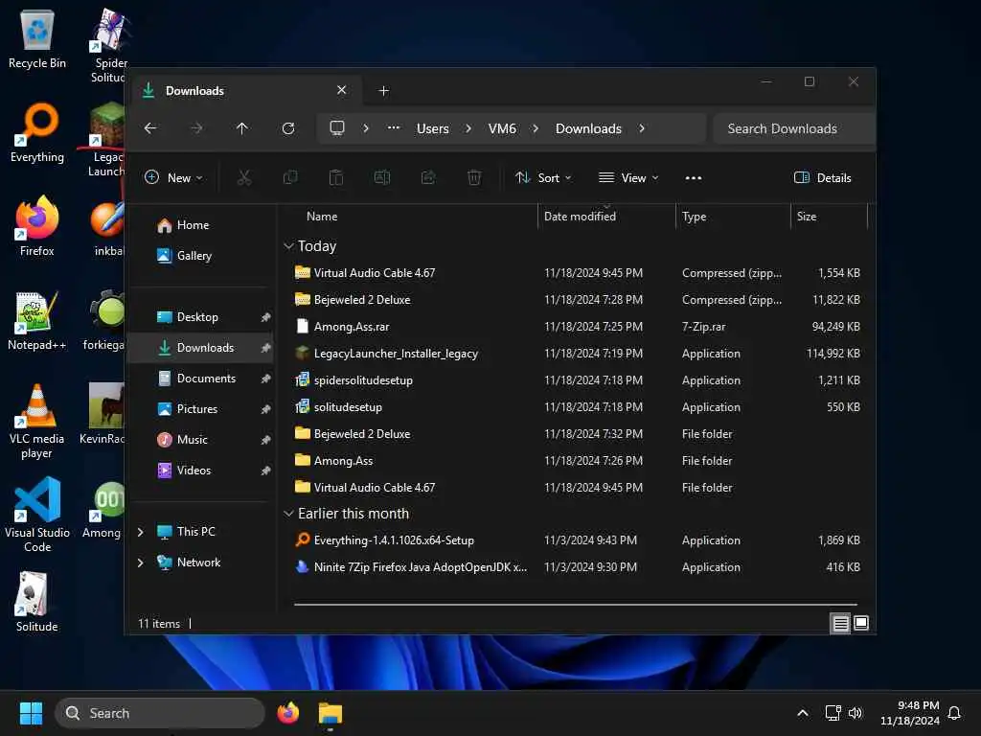Expand chevron after Downloads in breadcrumb
This screenshot has width=981, height=736.
tap(642, 128)
